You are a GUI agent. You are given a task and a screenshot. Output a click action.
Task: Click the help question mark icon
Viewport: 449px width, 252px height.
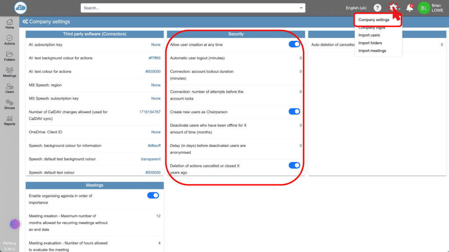377,8
